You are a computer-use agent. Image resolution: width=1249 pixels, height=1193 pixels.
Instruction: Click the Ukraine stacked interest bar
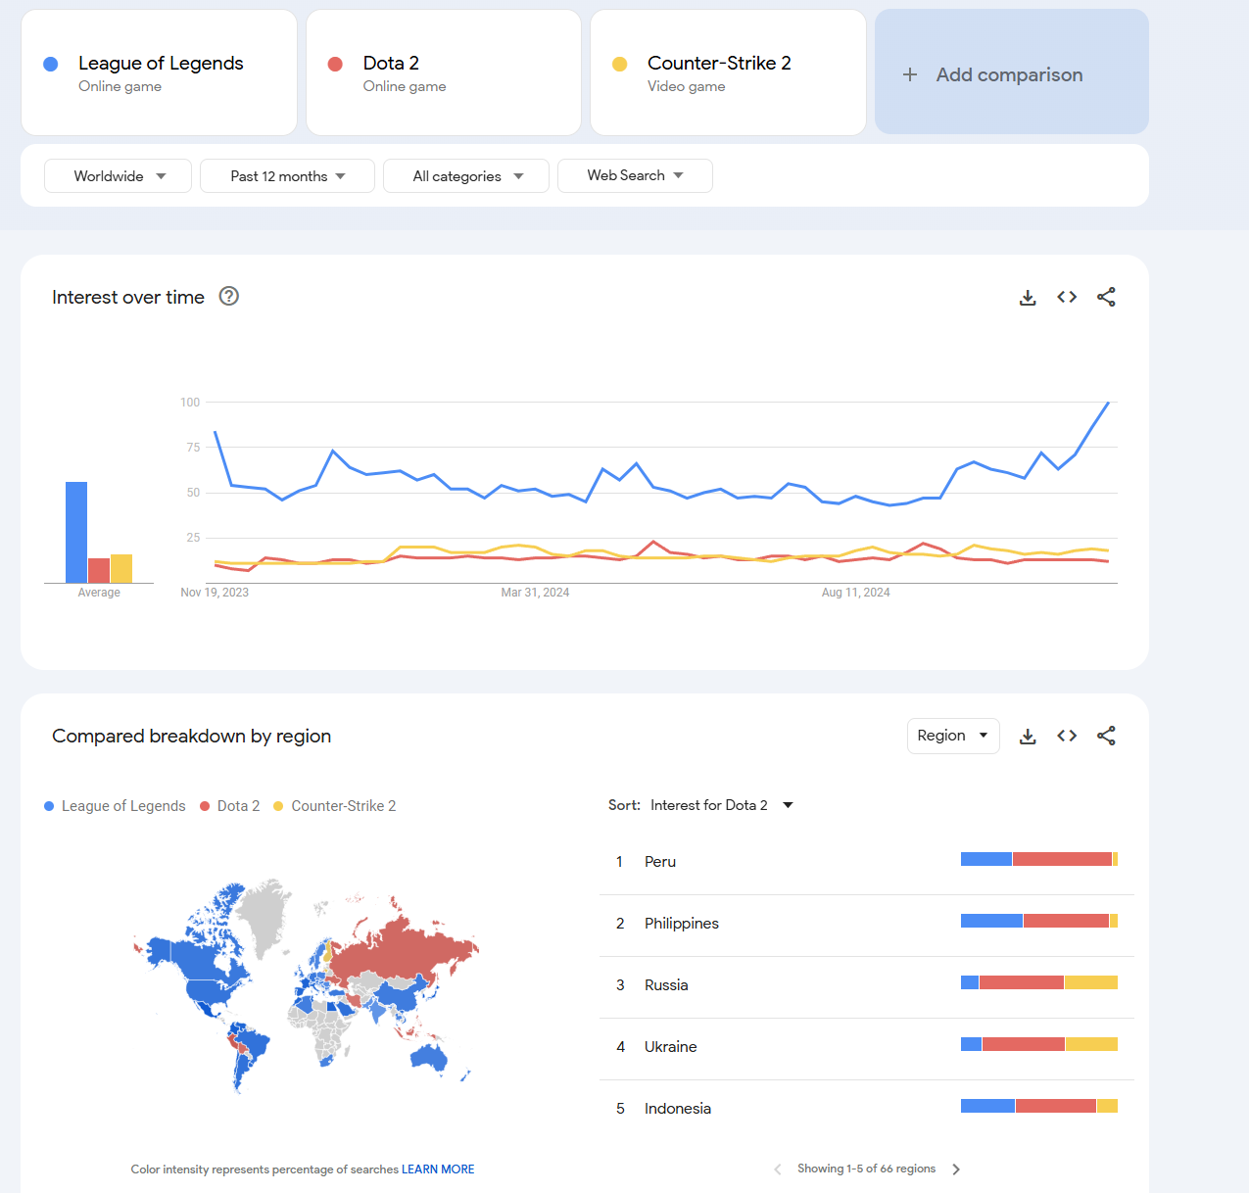pyautogui.click(x=1039, y=1044)
